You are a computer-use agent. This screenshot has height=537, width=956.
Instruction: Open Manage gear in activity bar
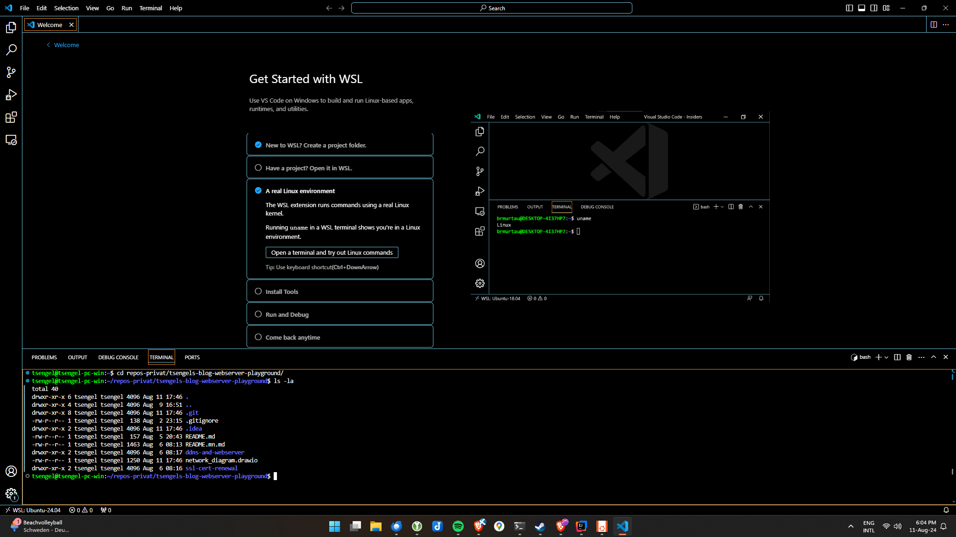click(11, 494)
